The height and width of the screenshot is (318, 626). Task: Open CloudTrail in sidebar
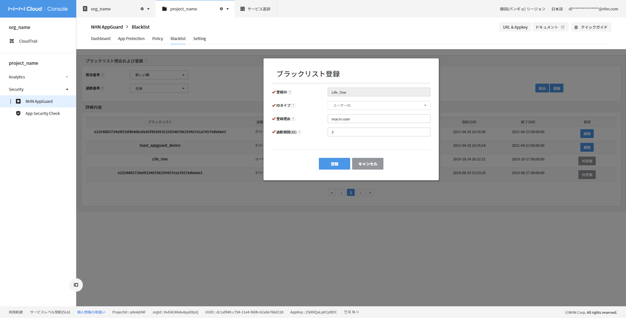tap(28, 41)
